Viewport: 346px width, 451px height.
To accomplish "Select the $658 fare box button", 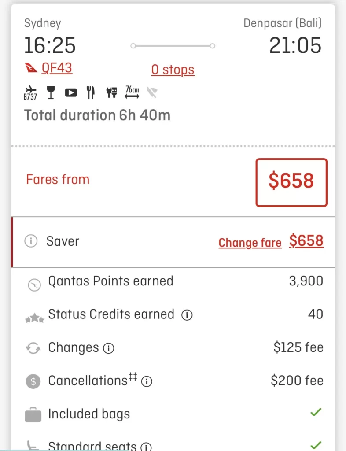I will point(291,182).
